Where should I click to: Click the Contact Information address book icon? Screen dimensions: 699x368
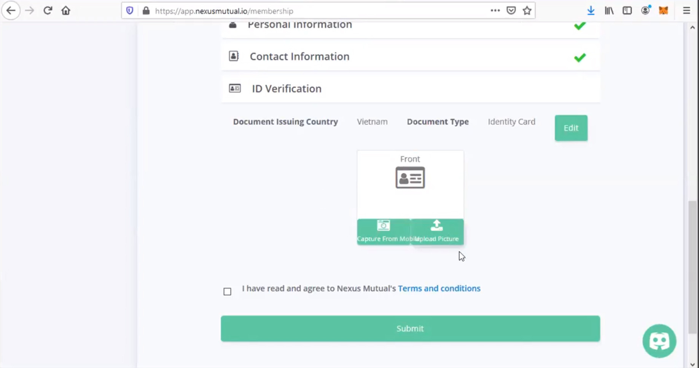pos(234,56)
